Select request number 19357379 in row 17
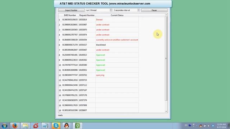This screenshot has height=129, width=230. (83, 100)
